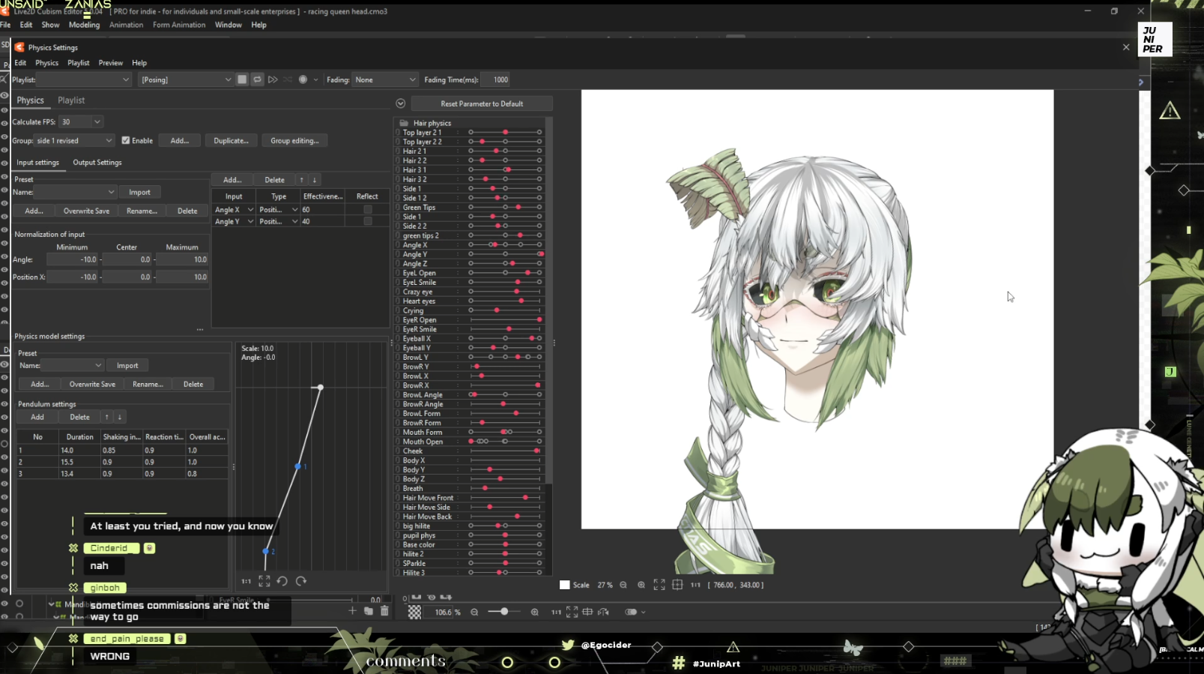Open the Physics menu in Physics Settings
The width and height of the screenshot is (1204, 674).
click(x=46, y=63)
